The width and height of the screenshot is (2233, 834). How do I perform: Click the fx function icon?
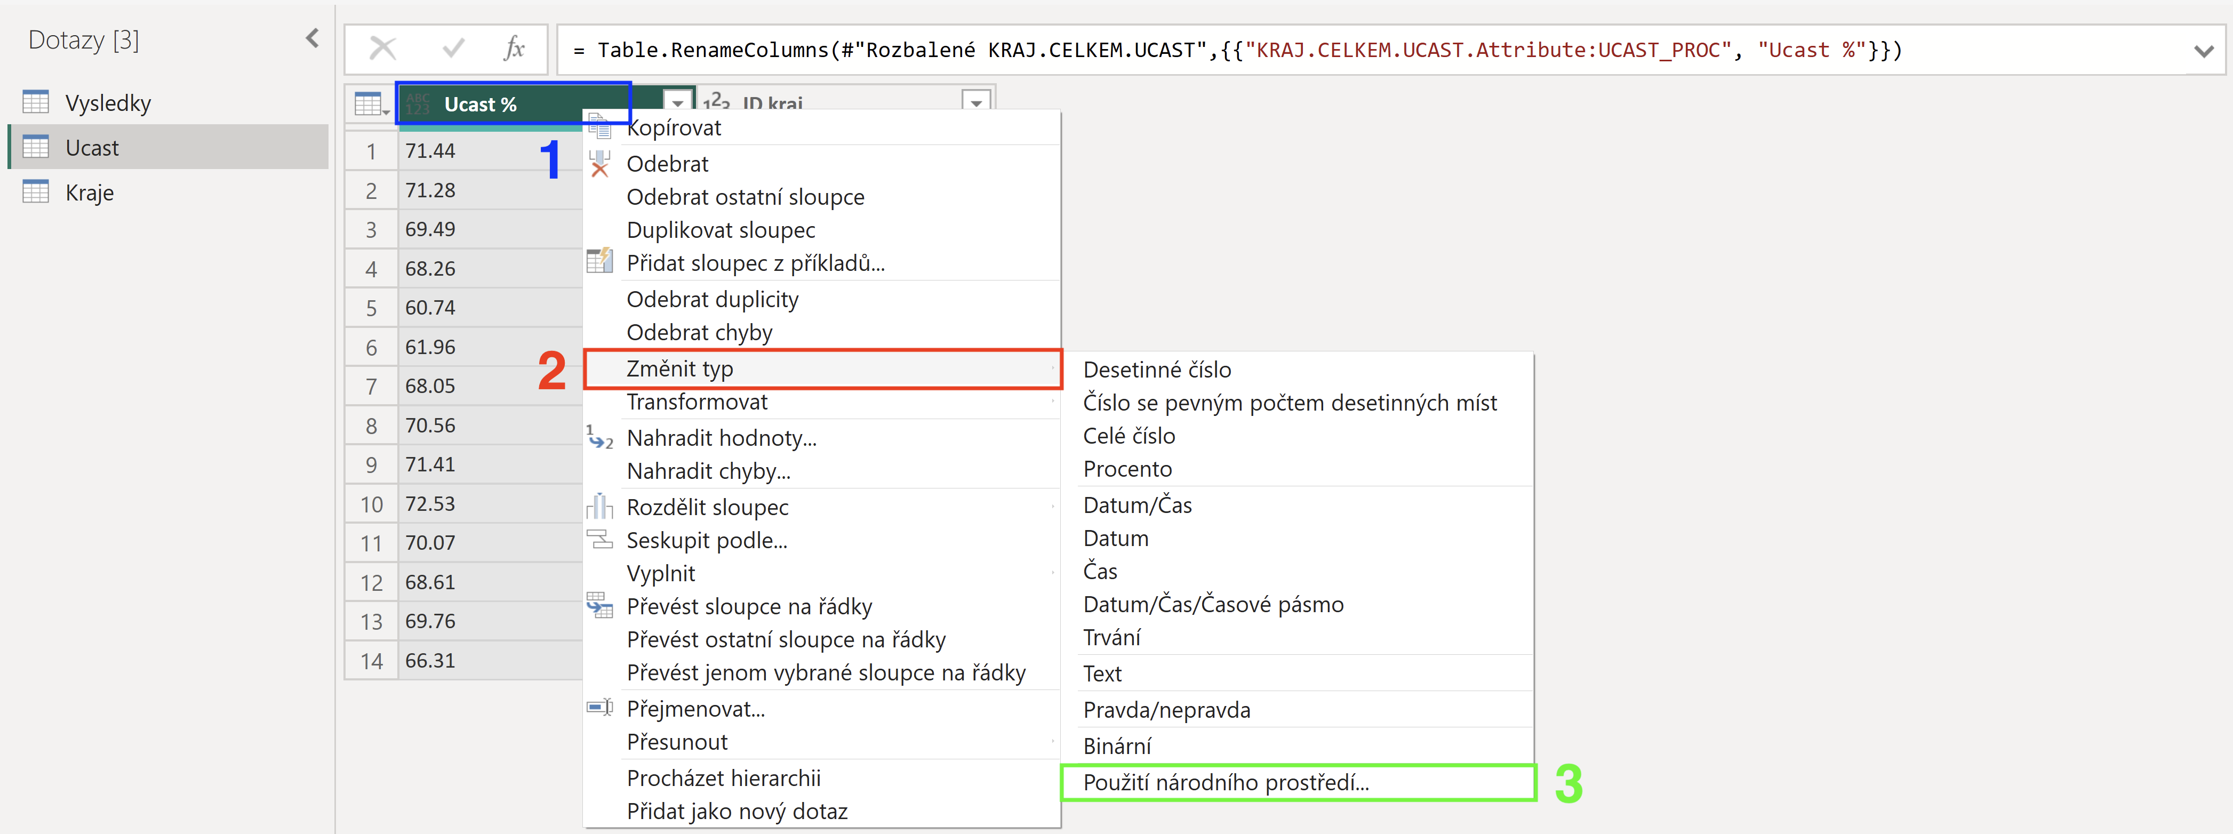point(514,49)
